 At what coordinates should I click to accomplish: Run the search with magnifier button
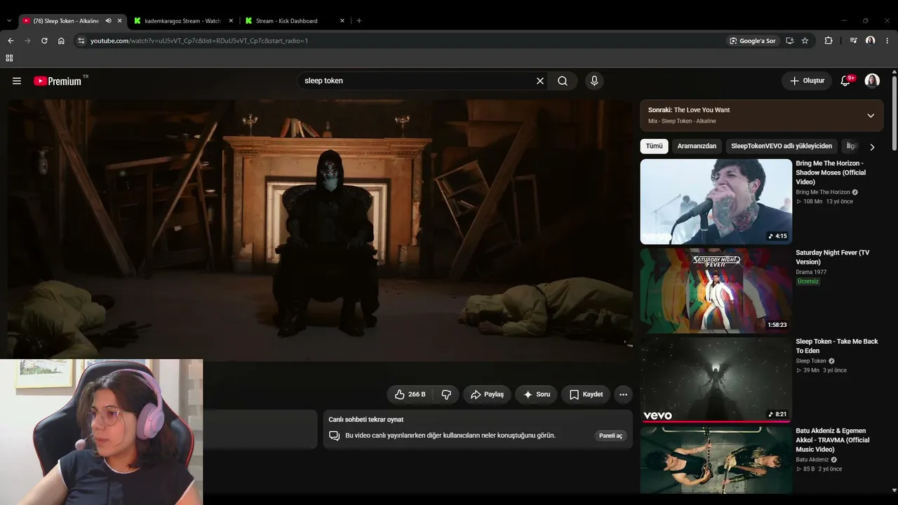click(x=563, y=81)
